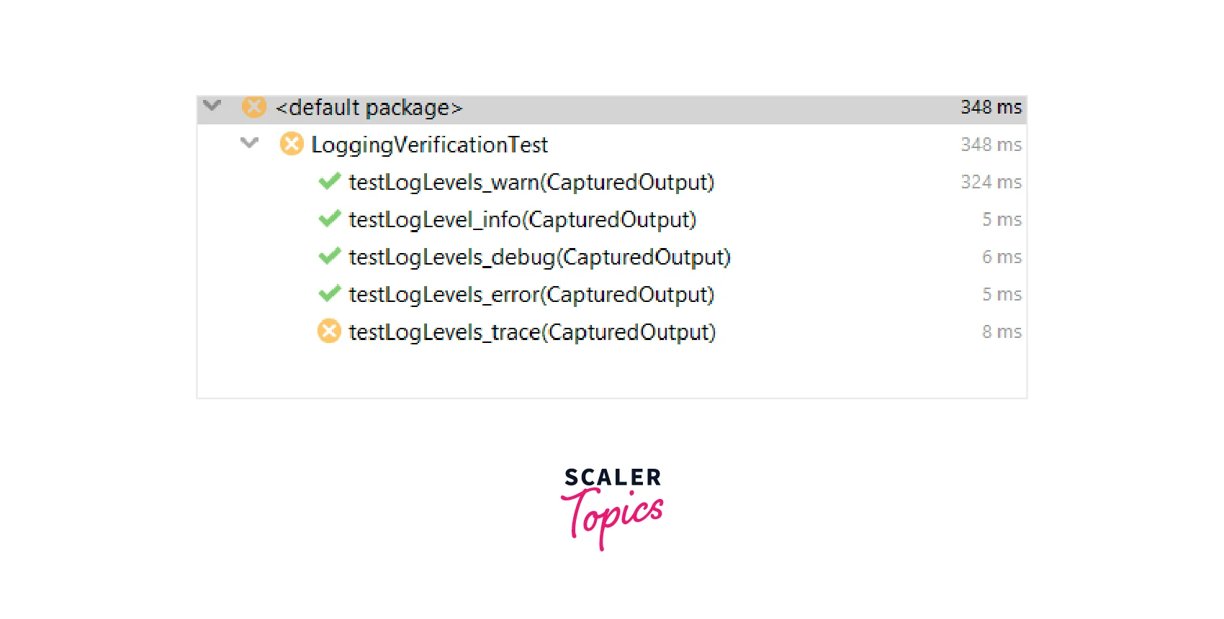This screenshot has width=1224, height=619.
Task: Select failed testLogLevels_trace(CapturedOutput) test
Action: (x=532, y=332)
